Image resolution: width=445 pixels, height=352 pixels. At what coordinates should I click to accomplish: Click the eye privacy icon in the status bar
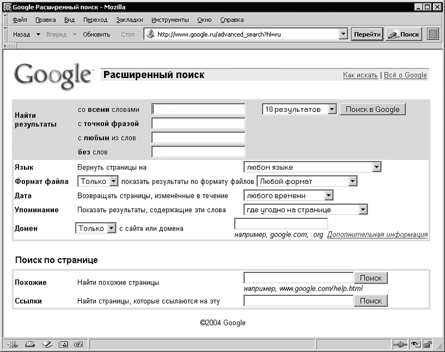[x=416, y=345]
